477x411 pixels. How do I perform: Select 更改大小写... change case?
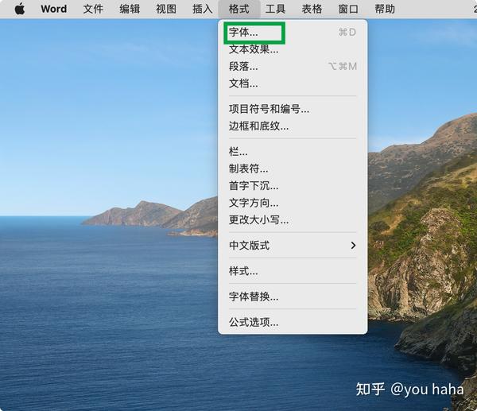pos(293,219)
